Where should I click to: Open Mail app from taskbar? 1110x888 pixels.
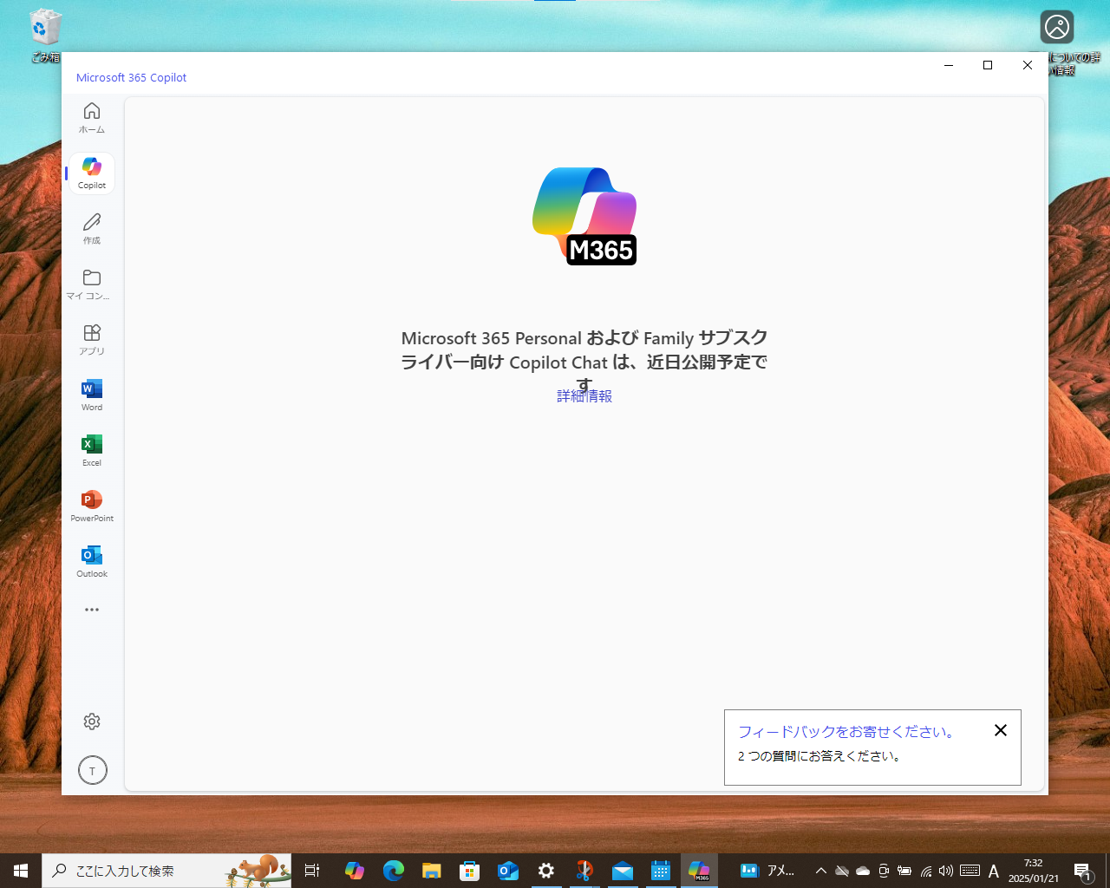click(623, 871)
